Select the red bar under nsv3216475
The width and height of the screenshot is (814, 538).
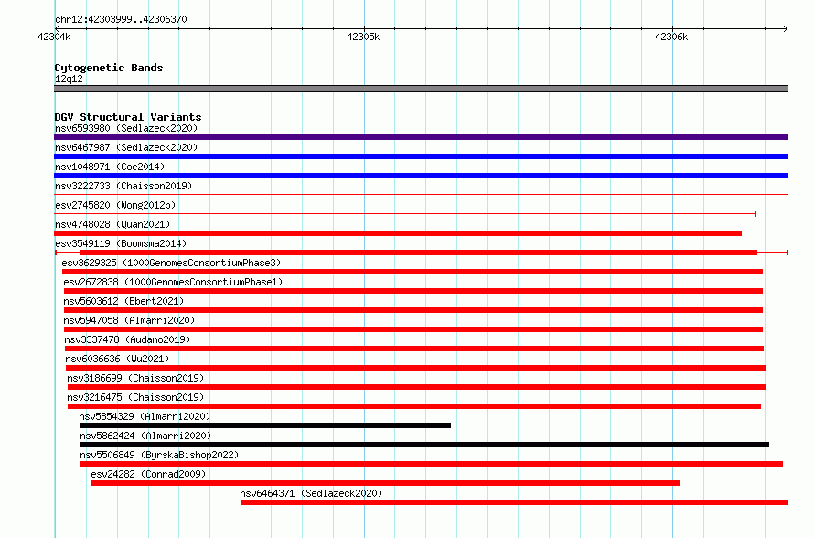[x=414, y=406]
